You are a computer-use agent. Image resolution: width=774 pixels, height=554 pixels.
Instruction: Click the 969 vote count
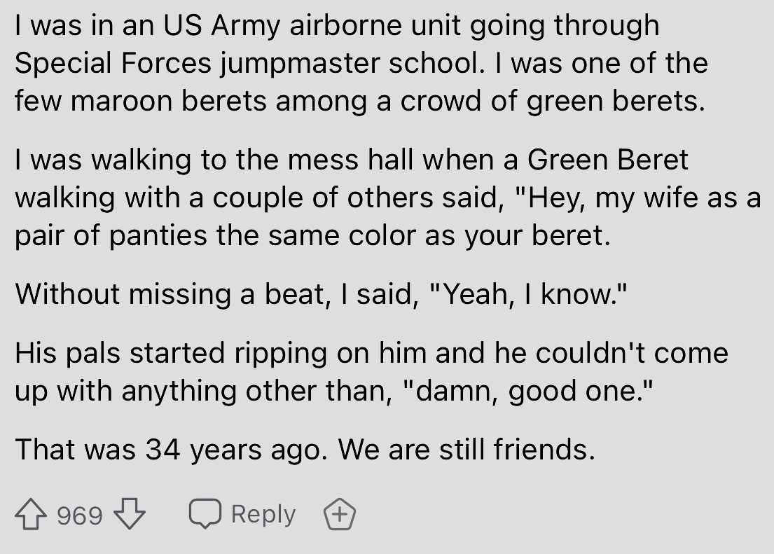click(x=80, y=516)
